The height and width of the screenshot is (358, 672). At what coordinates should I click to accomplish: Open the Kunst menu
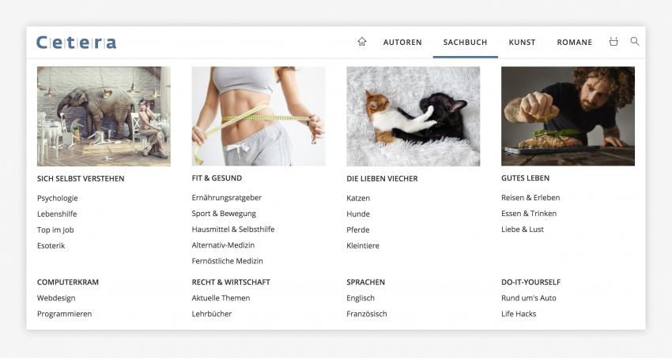(522, 43)
